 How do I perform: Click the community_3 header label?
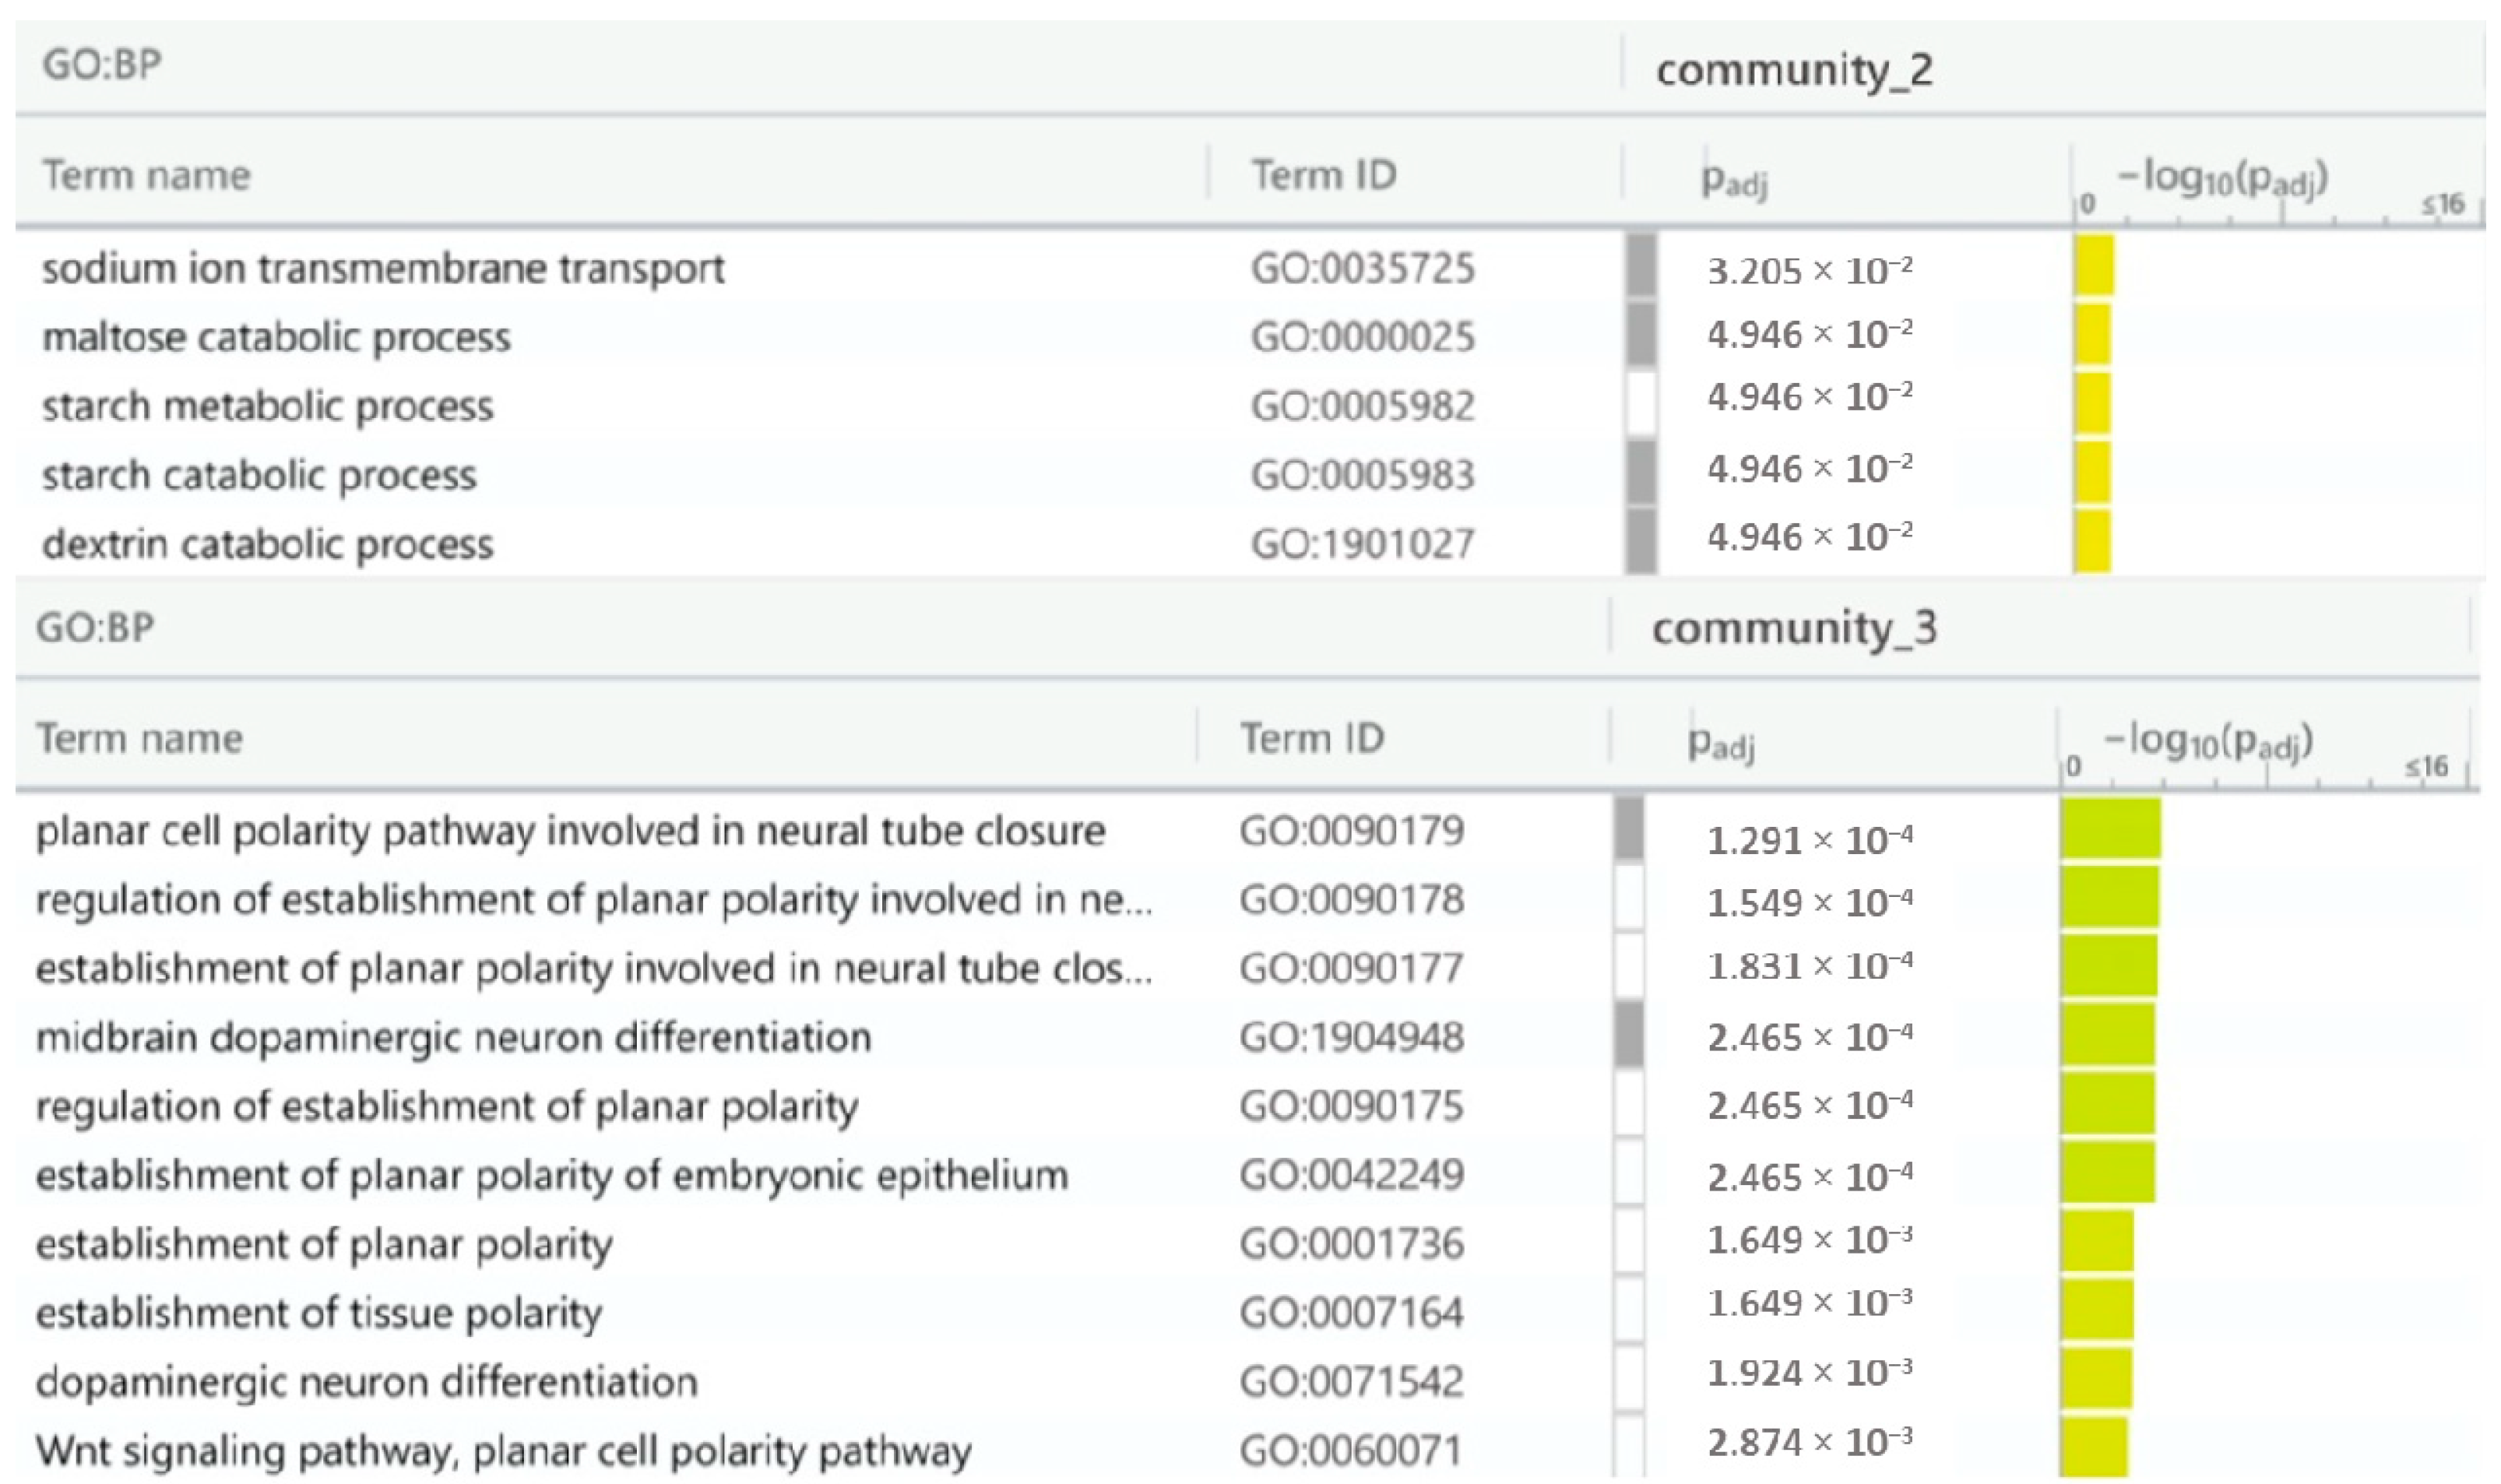coord(1794,629)
